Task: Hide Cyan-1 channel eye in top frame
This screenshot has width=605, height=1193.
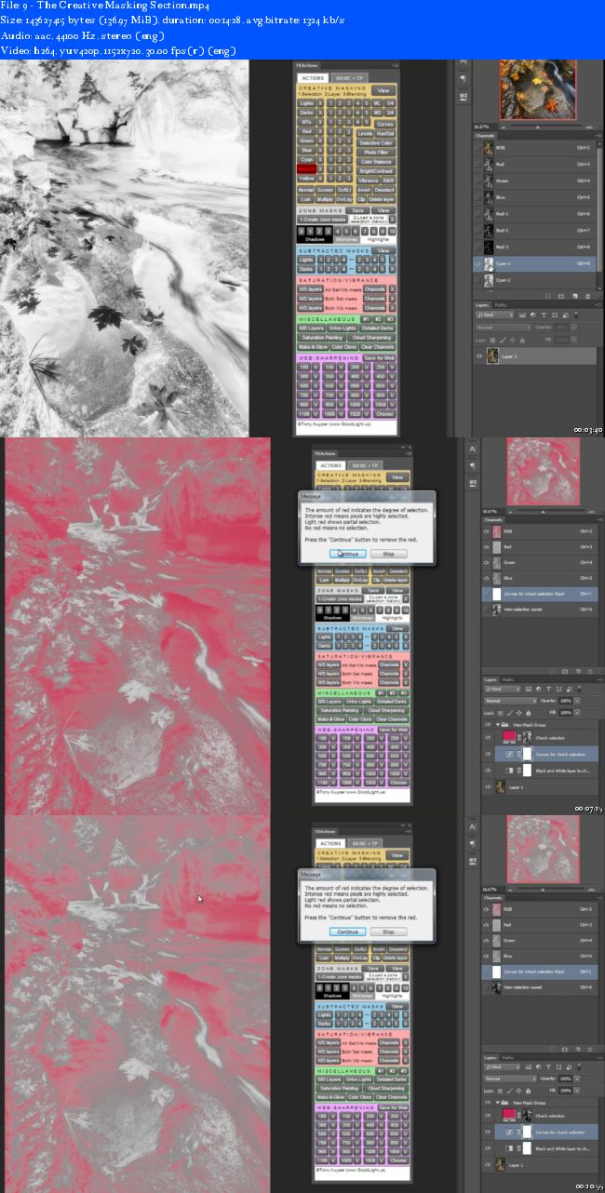Action: (477, 263)
